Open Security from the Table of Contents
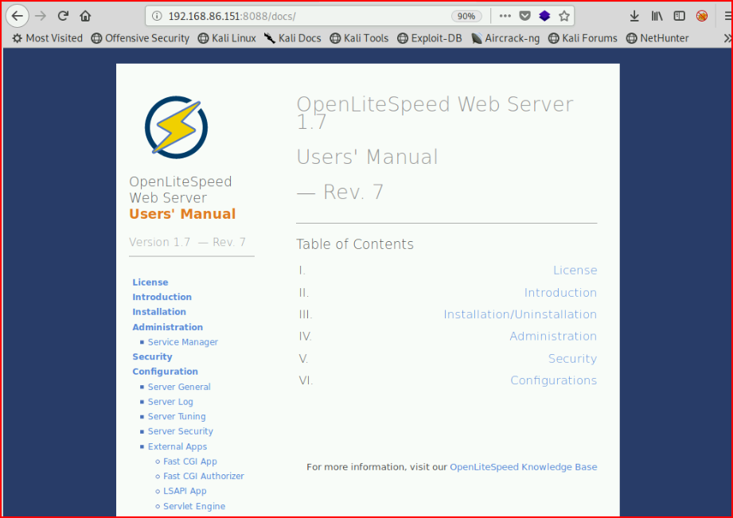 pos(573,359)
